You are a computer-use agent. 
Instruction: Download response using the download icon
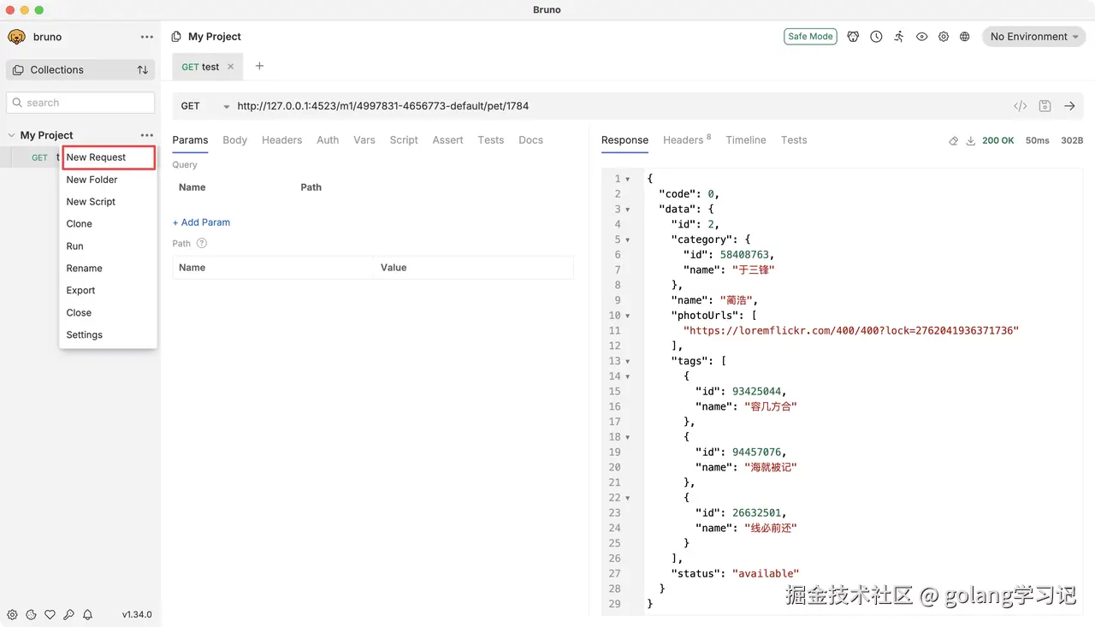point(971,141)
